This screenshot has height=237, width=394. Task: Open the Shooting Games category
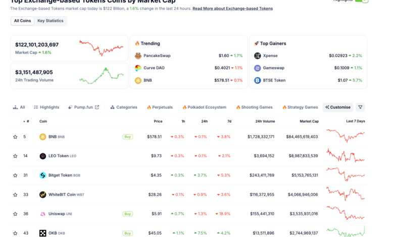pos(254,107)
